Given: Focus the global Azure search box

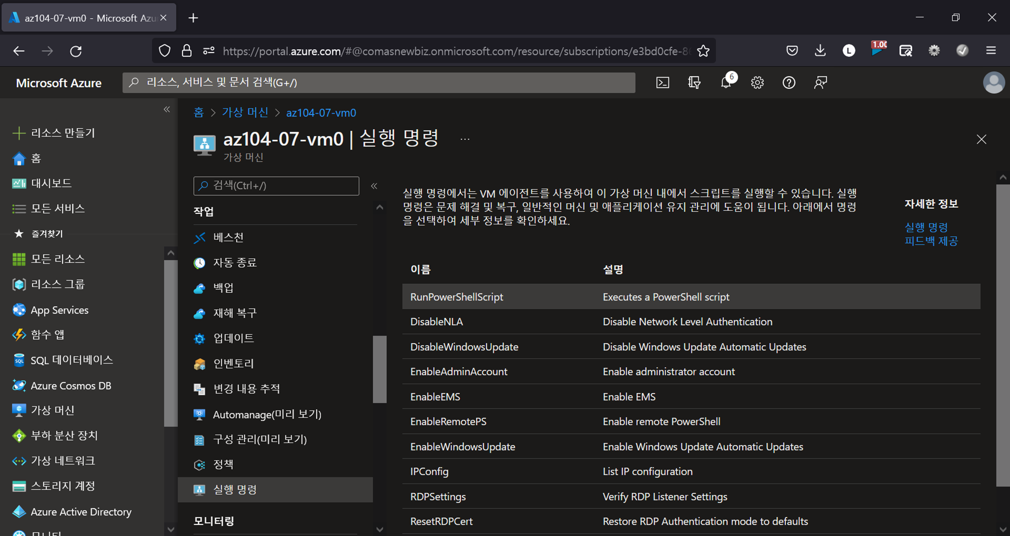Looking at the screenshot, I should click(x=379, y=83).
